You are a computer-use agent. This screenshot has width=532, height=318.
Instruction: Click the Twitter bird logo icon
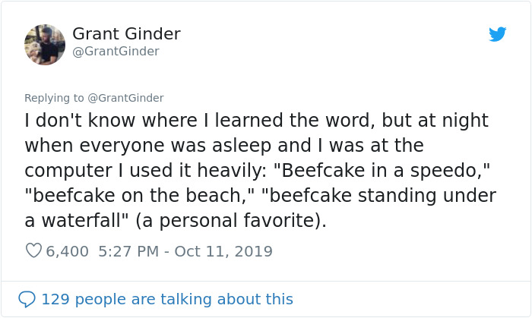pos(497,34)
